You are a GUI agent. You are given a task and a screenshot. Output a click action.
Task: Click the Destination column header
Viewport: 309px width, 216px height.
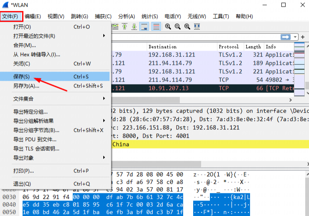pos(162,47)
